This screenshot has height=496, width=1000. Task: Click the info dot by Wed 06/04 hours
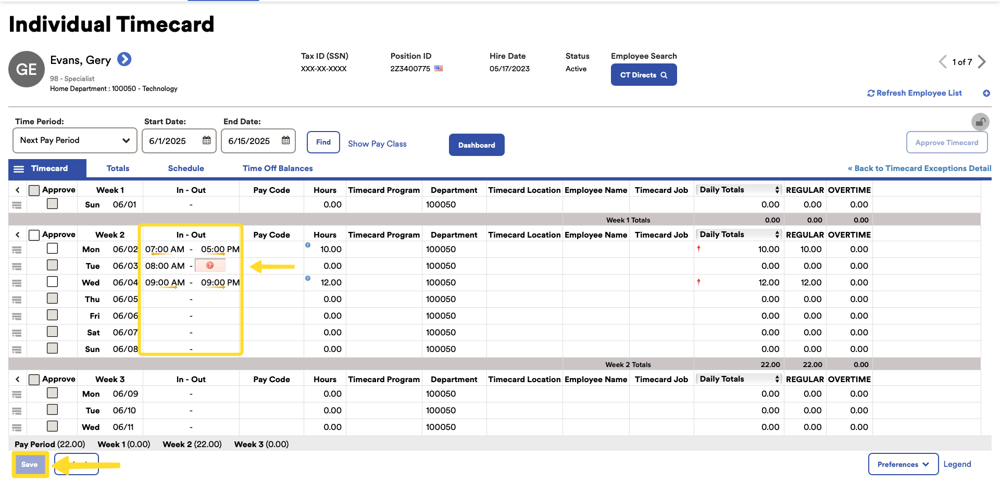(x=308, y=278)
